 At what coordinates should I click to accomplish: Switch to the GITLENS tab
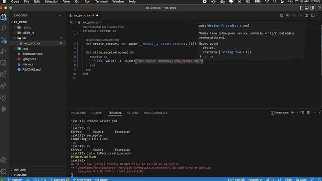(133, 113)
